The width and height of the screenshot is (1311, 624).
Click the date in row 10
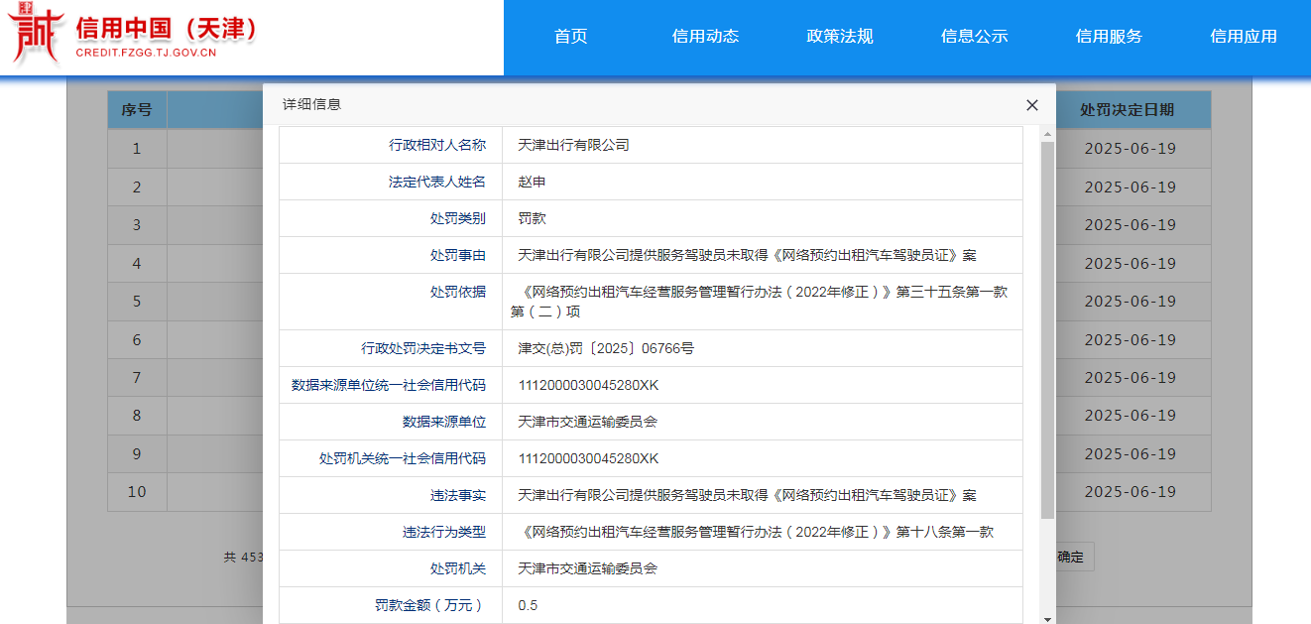pos(1130,492)
